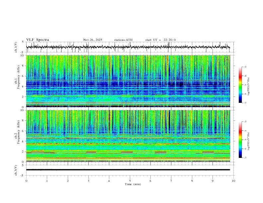Click the "-5" tick on ch.1 colorbar
This screenshot has width=263, height=203.
pos(245,85)
